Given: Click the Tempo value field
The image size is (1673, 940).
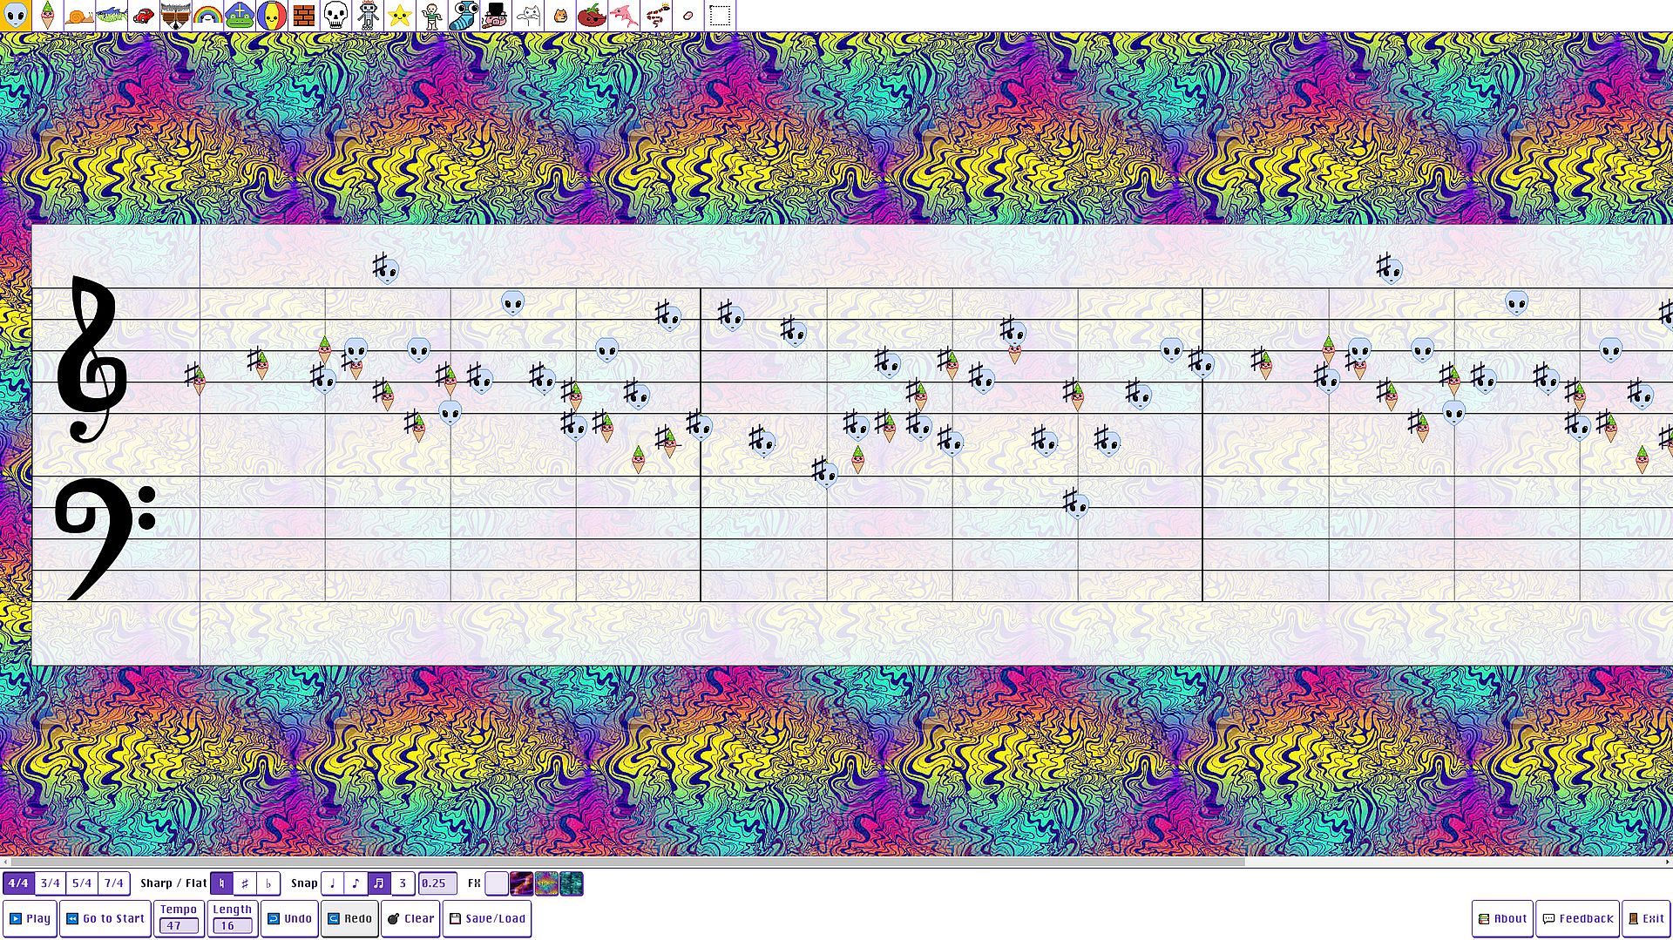Looking at the screenshot, I should pos(179,926).
